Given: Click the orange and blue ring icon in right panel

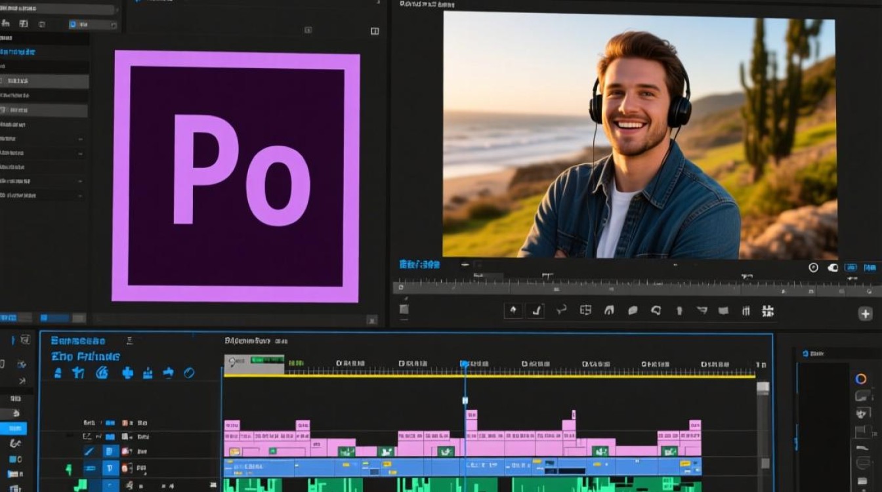Looking at the screenshot, I should coord(862,379).
